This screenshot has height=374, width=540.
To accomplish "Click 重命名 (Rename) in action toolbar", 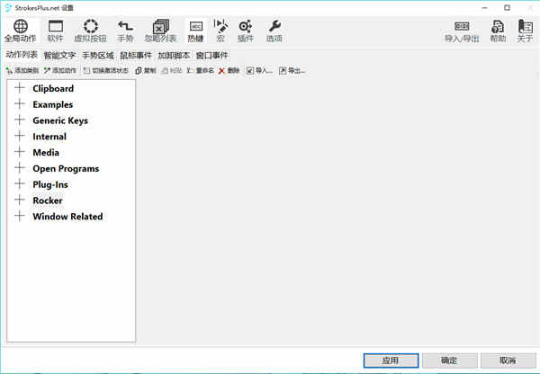I will click(x=201, y=70).
